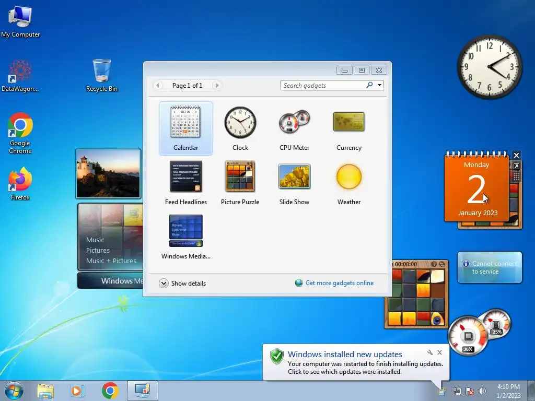Open the DataWagon desktop shortcut
The width and height of the screenshot is (535, 401).
[20, 76]
